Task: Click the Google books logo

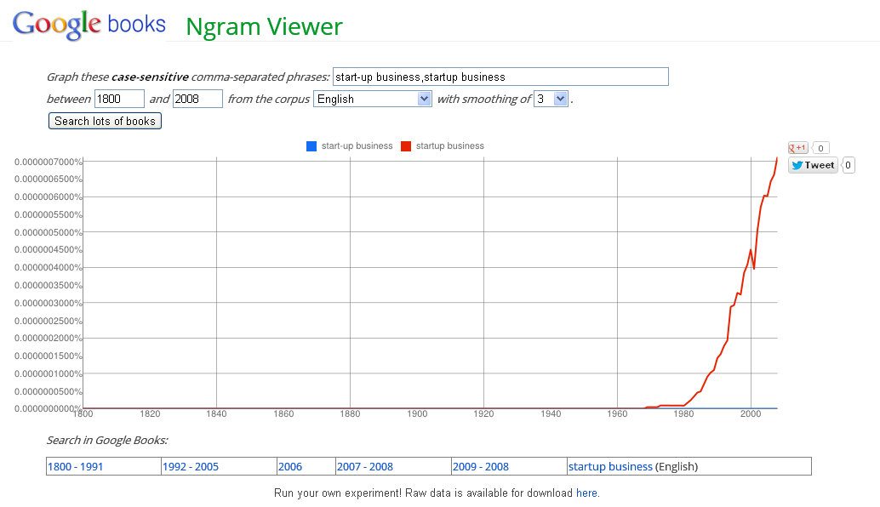Action: pos(89,25)
